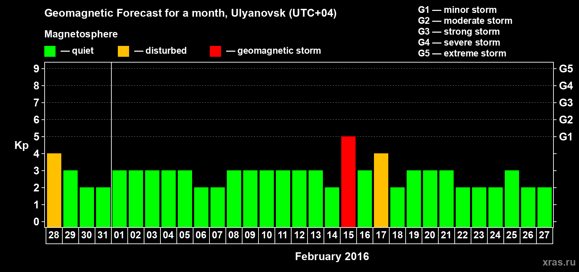The width and height of the screenshot is (579, 272).
Task: Select the red storm bar for day 15
Action: point(348,182)
